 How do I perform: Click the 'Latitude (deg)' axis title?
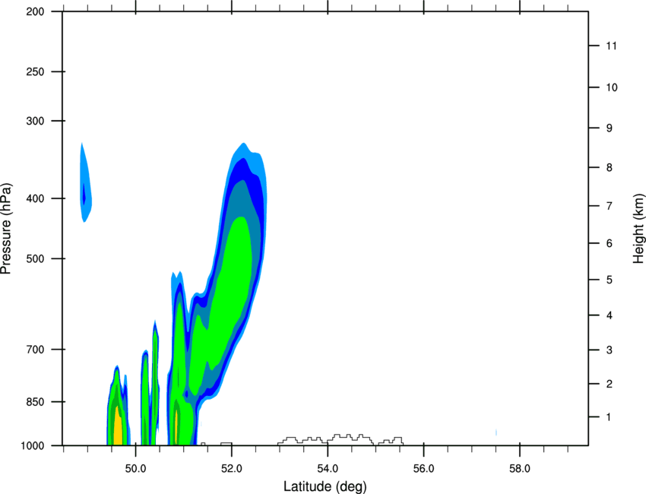point(325,486)
